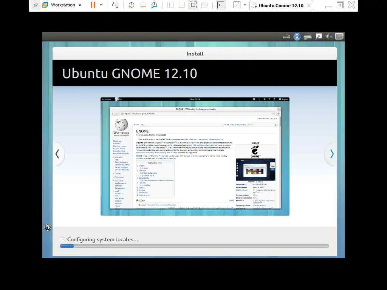The height and width of the screenshot is (290, 387).
Task: Open the snapshot manager
Action: pos(154,5)
